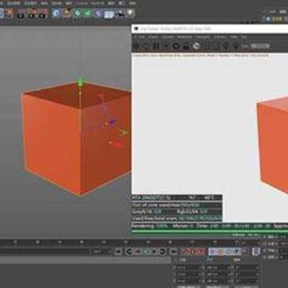Image resolution: width=288 pixels, height=288 pixels.
Task: Toggle the first blue position keyframe button
Action: [213, 251]
